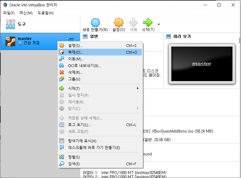
Task: Open master VM list menu button
Action: coord(70,39)
